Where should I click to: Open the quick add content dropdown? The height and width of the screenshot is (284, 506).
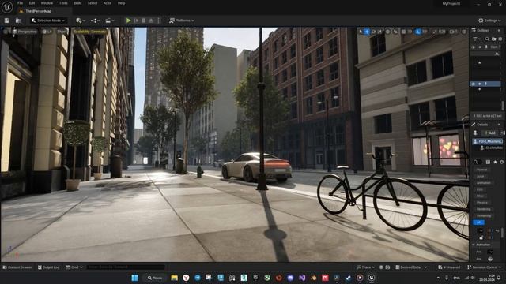[x=81, y=21]
